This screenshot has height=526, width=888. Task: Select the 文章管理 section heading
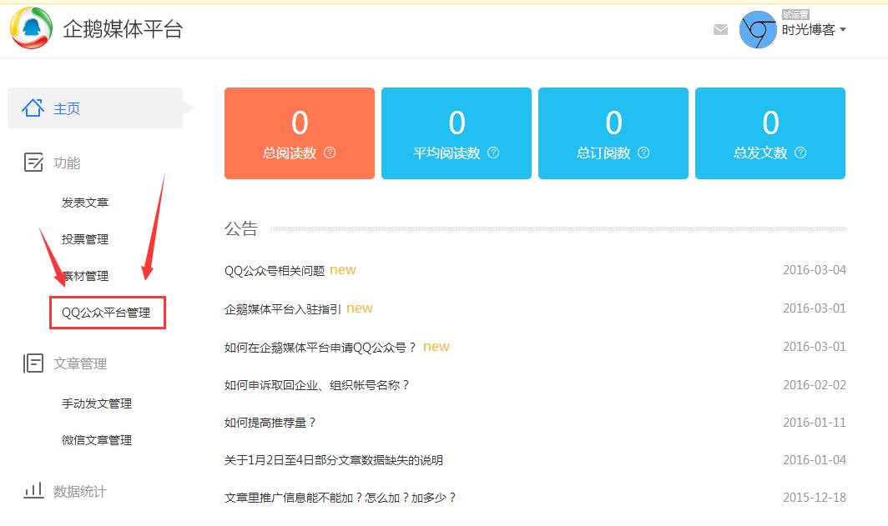pos(80,363)
